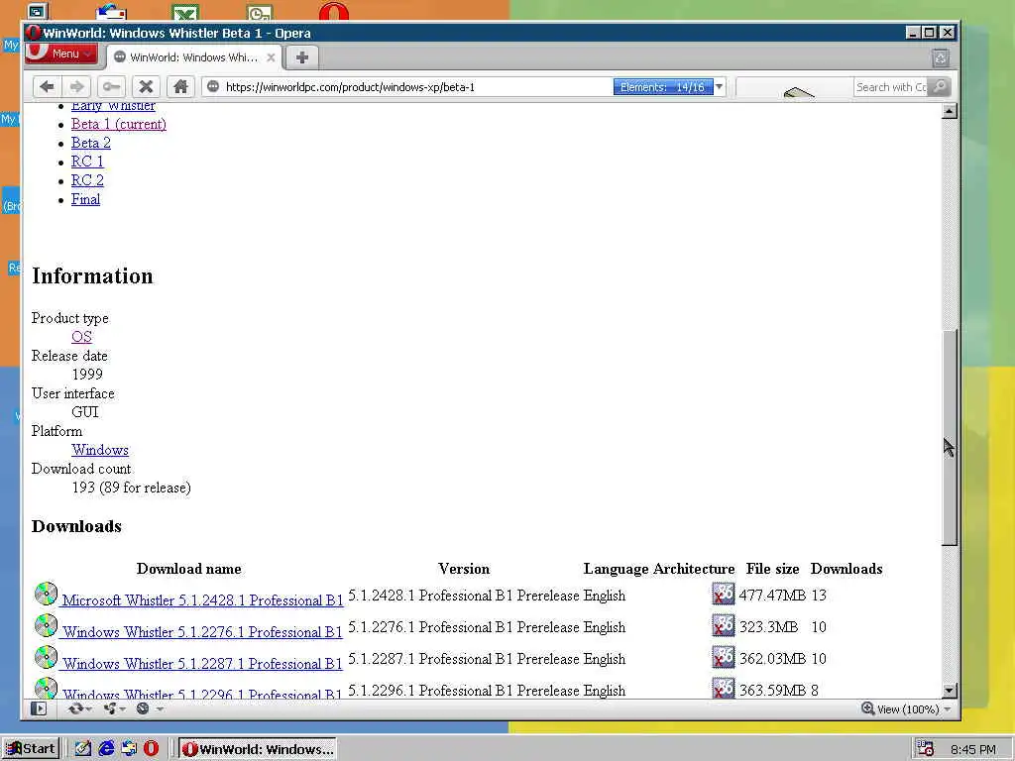Download Windows Whistler 5.1.2287.1 Professional B1
The image size is (1015, 761).
[x=202, y=664]
